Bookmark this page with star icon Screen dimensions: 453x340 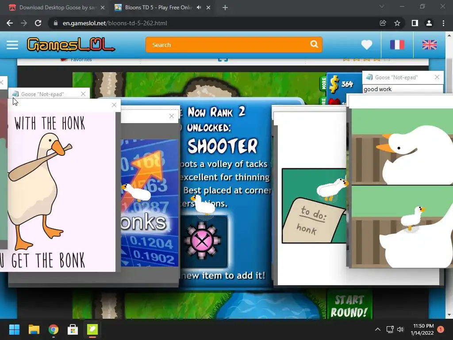(397, 23)
